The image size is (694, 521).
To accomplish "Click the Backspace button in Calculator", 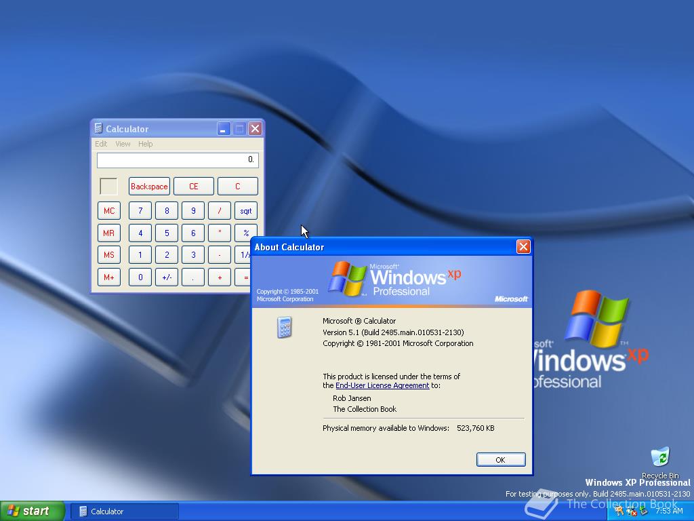I will (149, 187).
